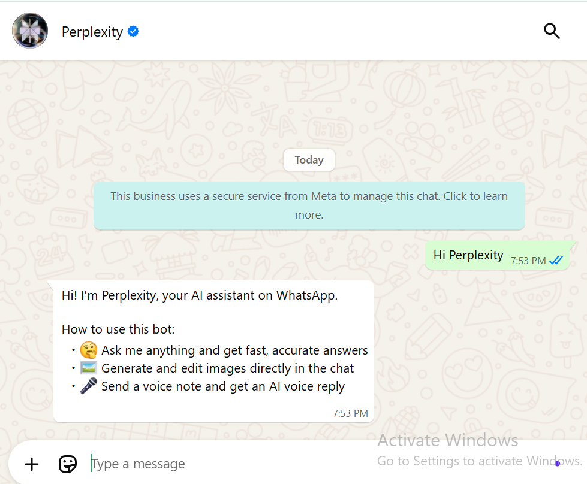Image resolution: width=587 pixels, height=484 pixels.
Task: Open the Meta secure service notice
Action: pos(309,205)
